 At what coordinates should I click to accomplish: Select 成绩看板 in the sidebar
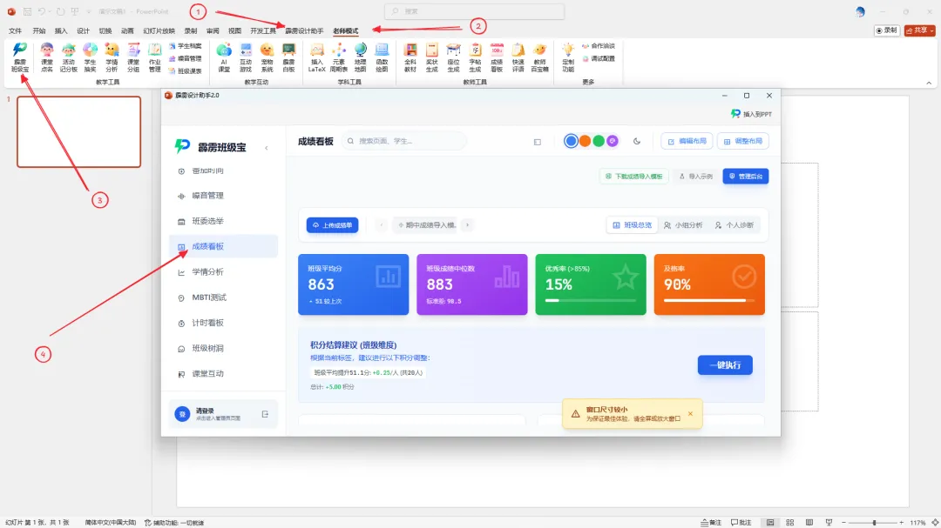[223, 246]
